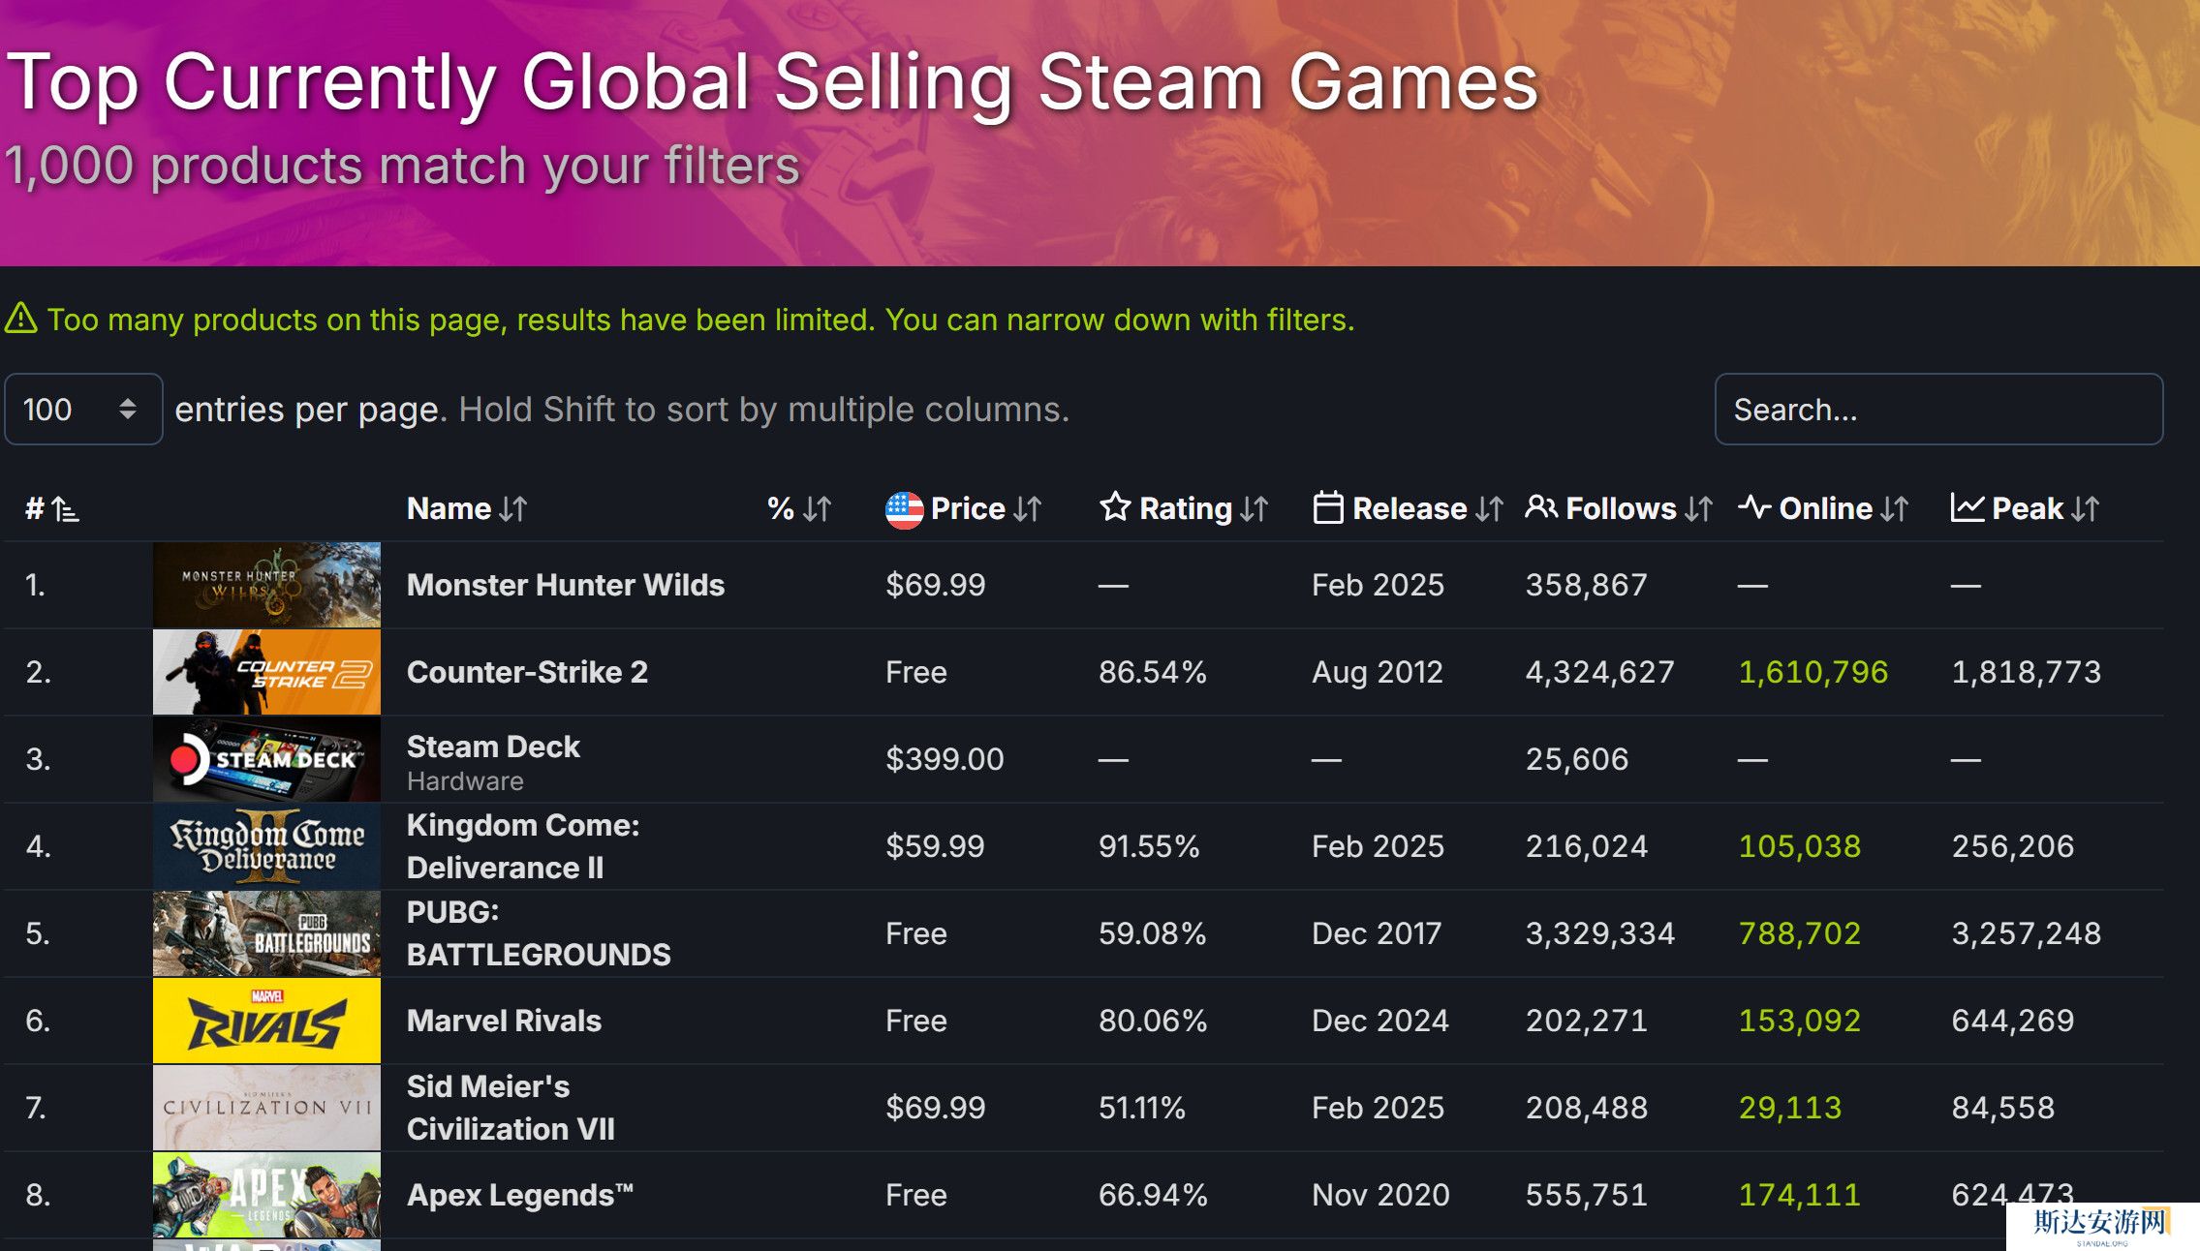
Task: Click the people icon beside Follows
Action: (x=1540, y=507)
